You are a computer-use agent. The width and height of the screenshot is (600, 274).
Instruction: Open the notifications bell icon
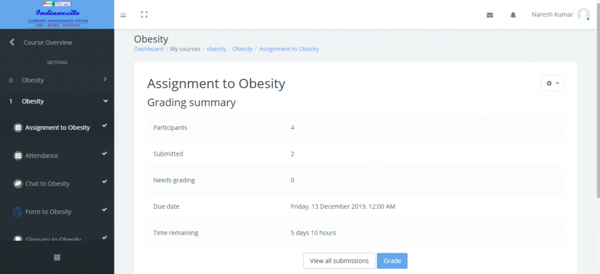[x=513, y=15]
